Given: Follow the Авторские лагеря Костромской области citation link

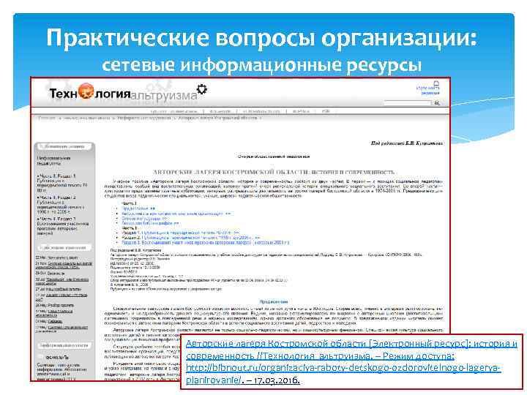Looking at the screenshot, I should (351, 350).
